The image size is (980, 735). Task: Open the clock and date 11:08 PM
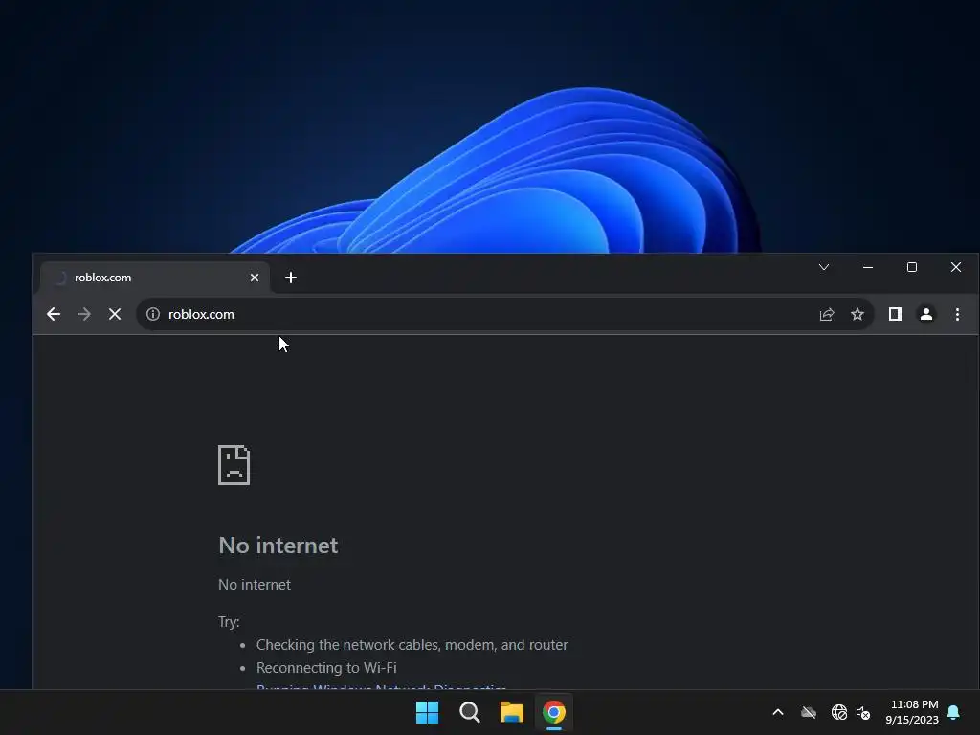coord(912,712)
